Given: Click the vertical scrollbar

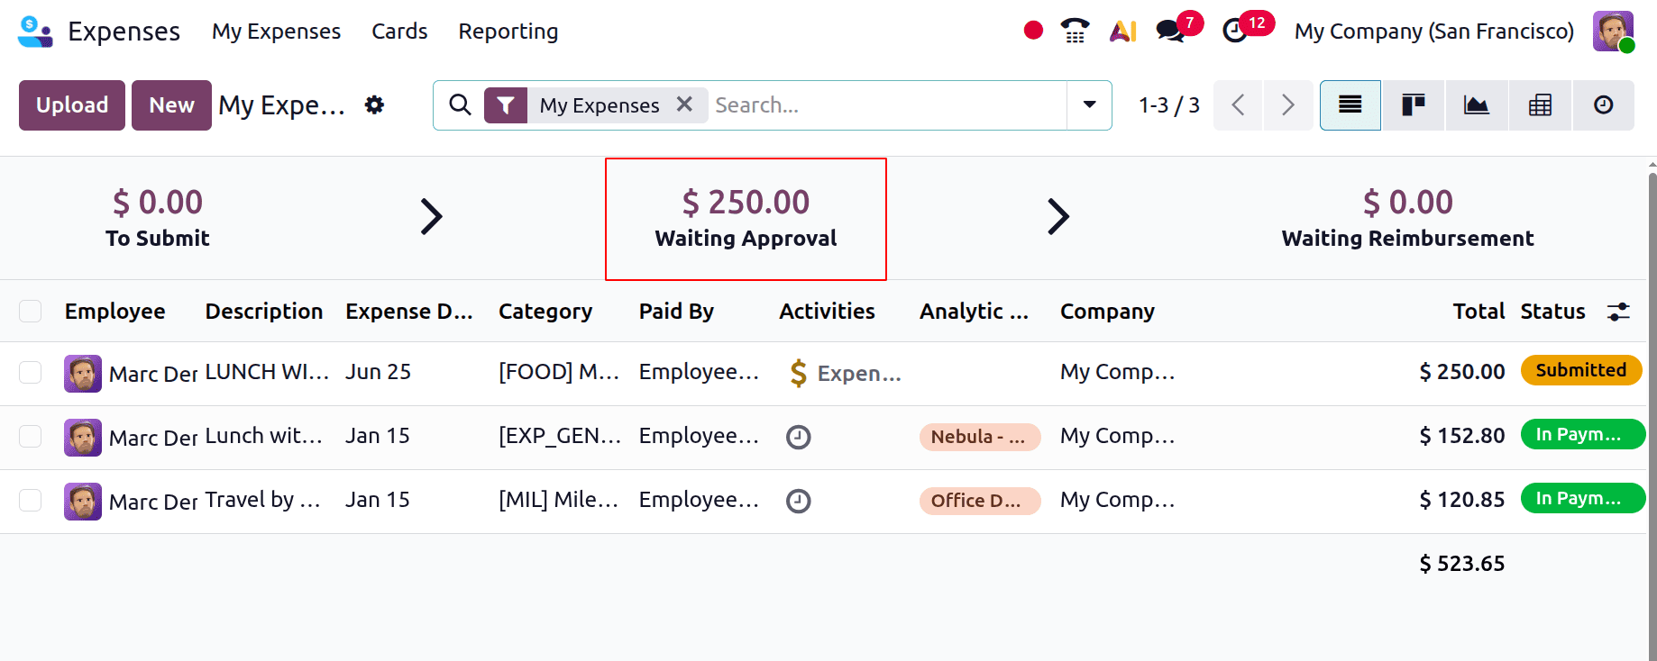Looking at the screenshot, I should pyautogui.click(x=1652, y=414).
